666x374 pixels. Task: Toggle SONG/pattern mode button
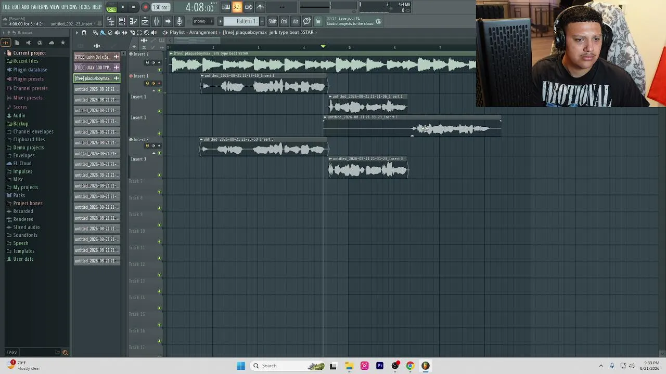pos(111,8)
